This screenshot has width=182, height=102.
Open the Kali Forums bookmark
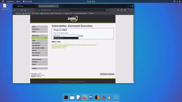pyautogui.click(x=45, y=13)
